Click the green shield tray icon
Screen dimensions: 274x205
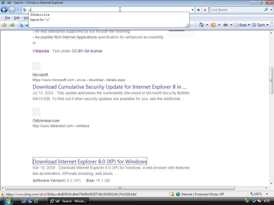click(247, 201)
